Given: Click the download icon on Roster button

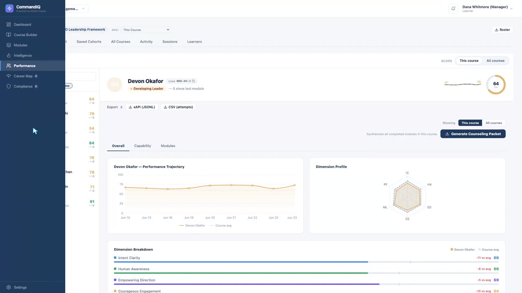Looking at the screenshot, I should click(497, 30).
